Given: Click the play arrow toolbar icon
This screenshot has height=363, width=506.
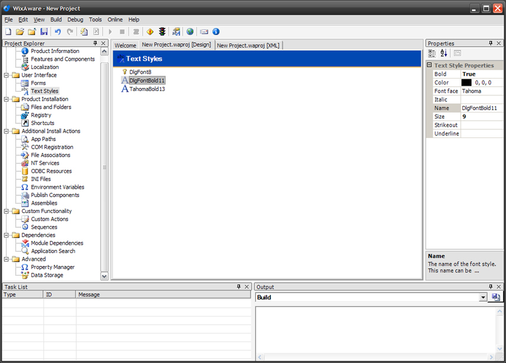Looking at the screenshot, I should tap(110, 32).
